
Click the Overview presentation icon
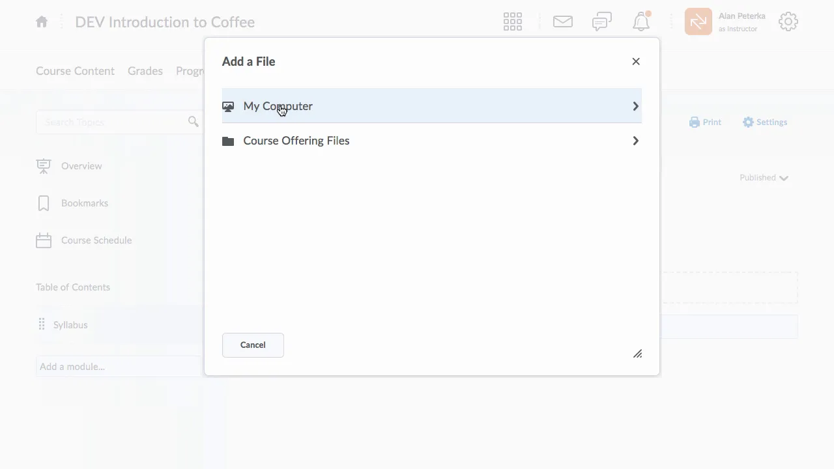tap(44, 166)
